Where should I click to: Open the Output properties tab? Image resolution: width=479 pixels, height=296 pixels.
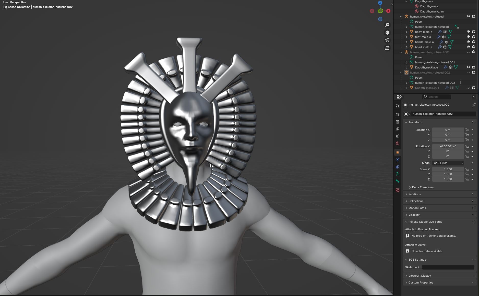point(398,122)
